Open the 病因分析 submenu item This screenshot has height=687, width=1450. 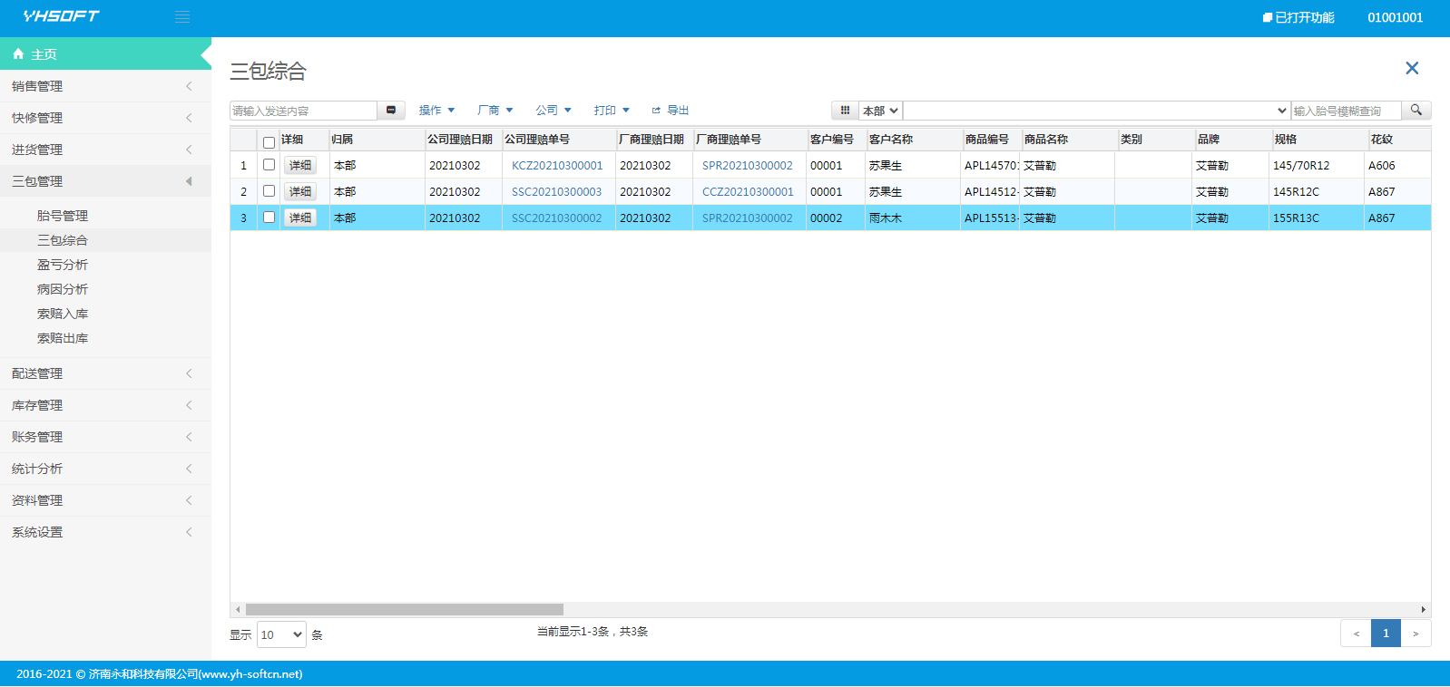pos(63,289)
